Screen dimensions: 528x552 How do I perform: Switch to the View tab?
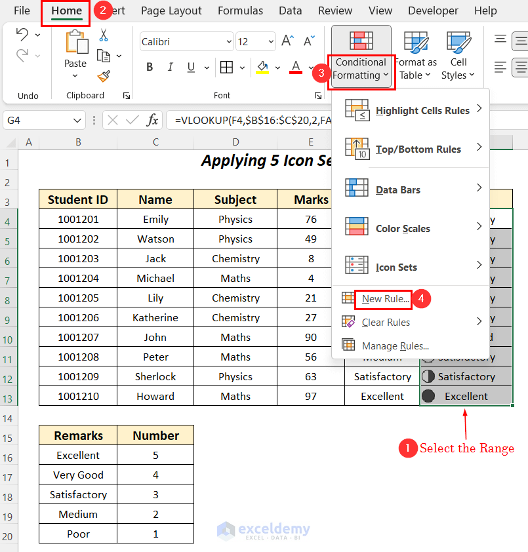(380, 10)
